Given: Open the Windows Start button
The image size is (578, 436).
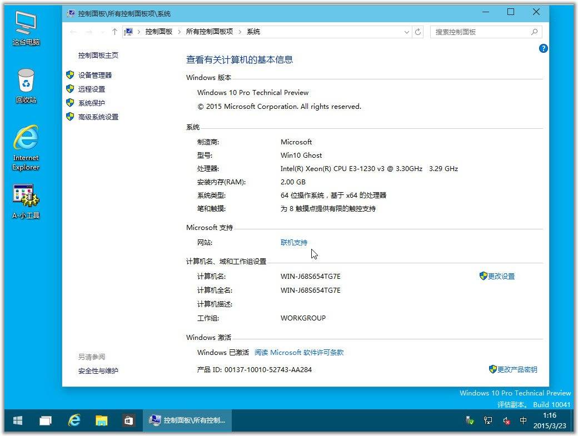Looking at the screenshot, I should (18, 420).
